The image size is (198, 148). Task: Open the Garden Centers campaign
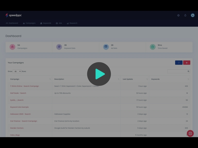pyautogui.click(x=17, y=128)
